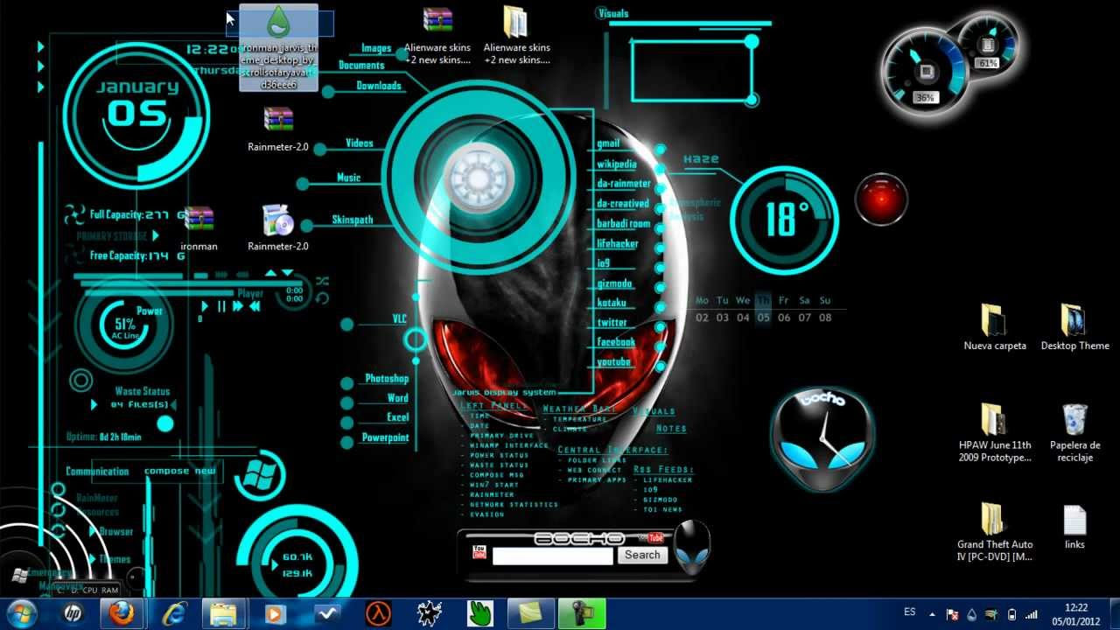Viewport: 1120px width, 630px height.
Task: Launch Word from the launcher
Action: [x=398, y=398]
